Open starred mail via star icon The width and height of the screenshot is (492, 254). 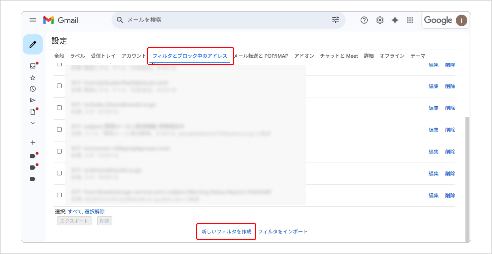point(33,78)
